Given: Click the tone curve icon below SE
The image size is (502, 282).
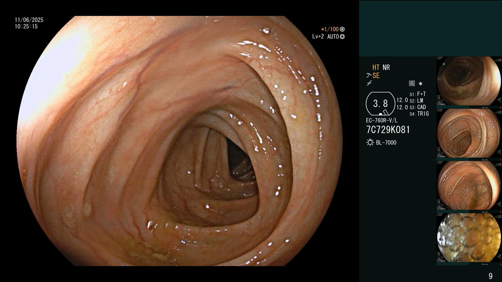Looking at the screenshot, I should coord(369,83).
